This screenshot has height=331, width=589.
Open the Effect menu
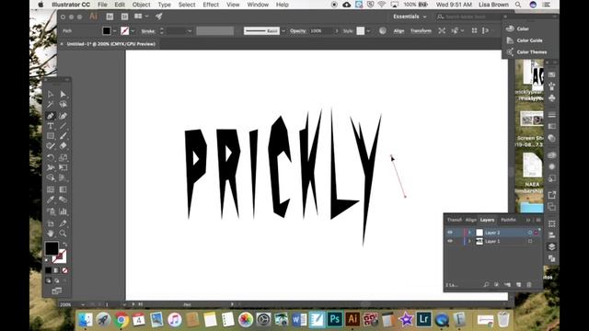point(211,5)
